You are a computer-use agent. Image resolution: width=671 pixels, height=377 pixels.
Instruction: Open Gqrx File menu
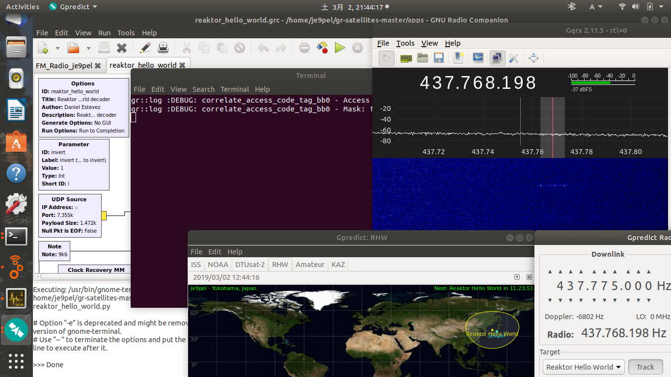383,43
